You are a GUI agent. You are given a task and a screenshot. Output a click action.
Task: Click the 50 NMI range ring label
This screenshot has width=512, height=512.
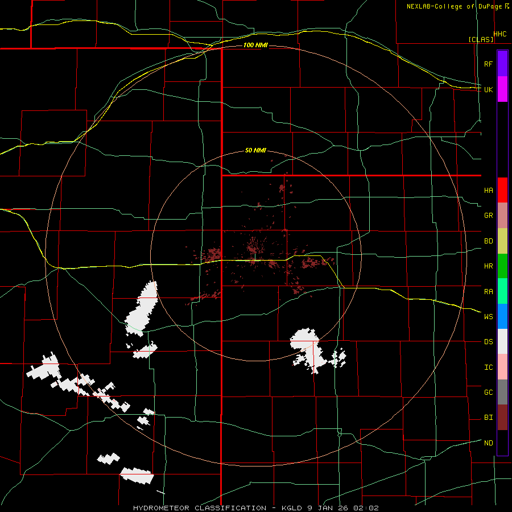tap(255, 151)
